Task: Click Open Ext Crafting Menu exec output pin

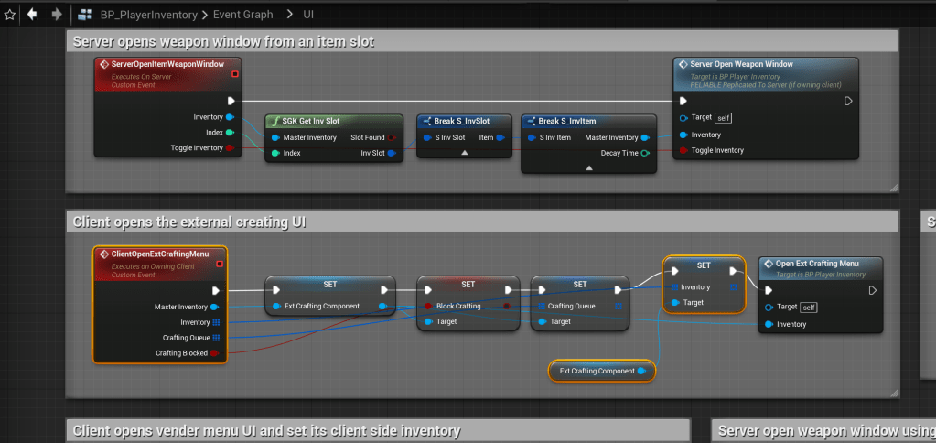Action: 873,291
